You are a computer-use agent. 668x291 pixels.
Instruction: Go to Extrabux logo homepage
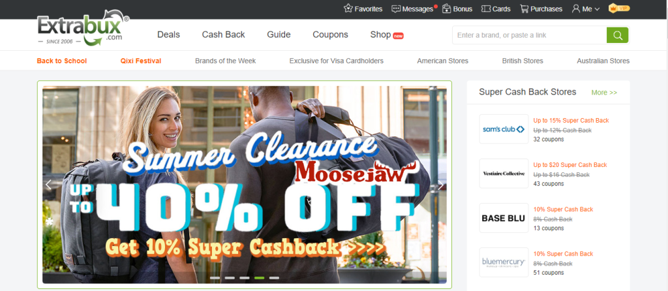(83, 27)
